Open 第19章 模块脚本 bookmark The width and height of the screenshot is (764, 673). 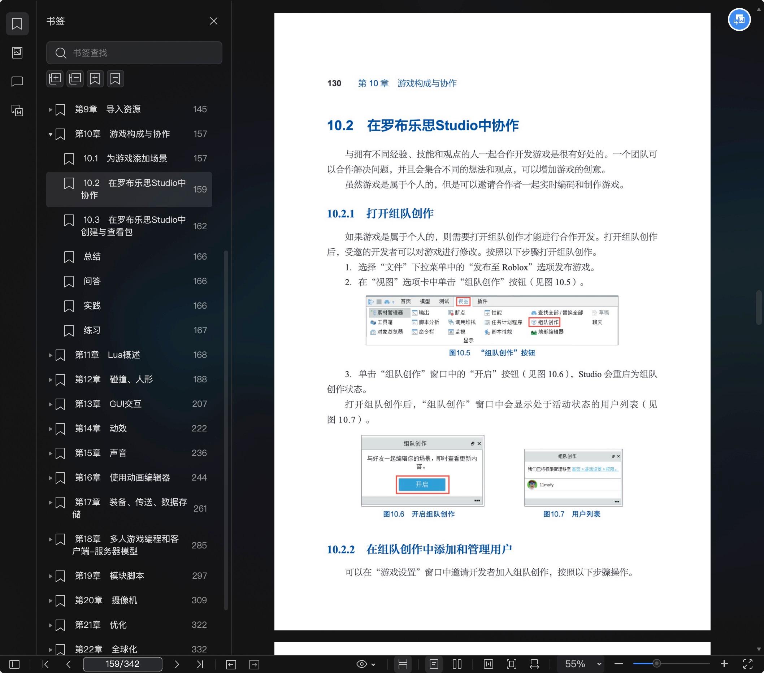coord(129,576)
